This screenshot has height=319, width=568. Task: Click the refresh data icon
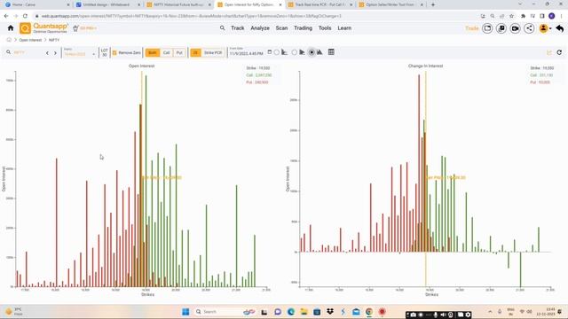(559, 53)
